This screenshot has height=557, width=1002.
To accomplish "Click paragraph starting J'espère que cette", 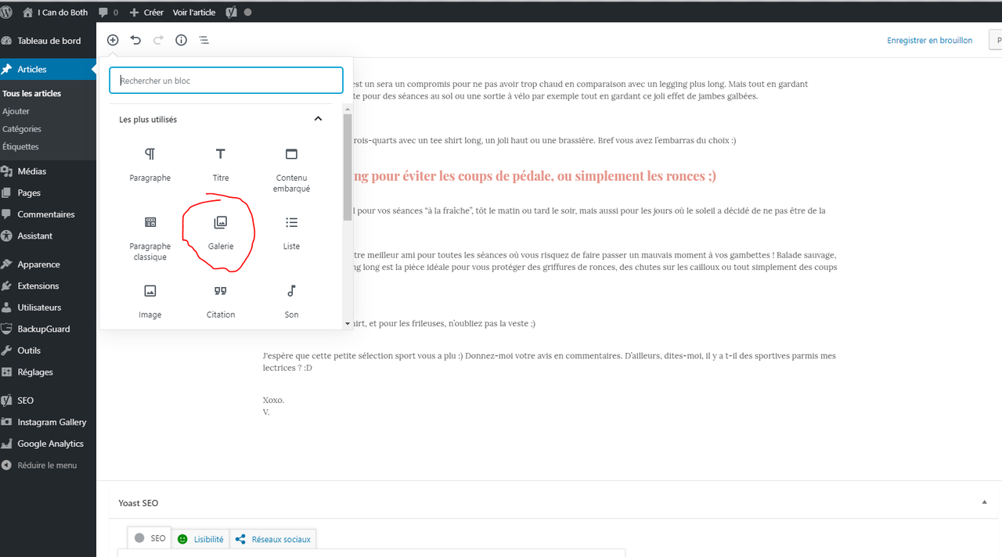I will [550, 361].
